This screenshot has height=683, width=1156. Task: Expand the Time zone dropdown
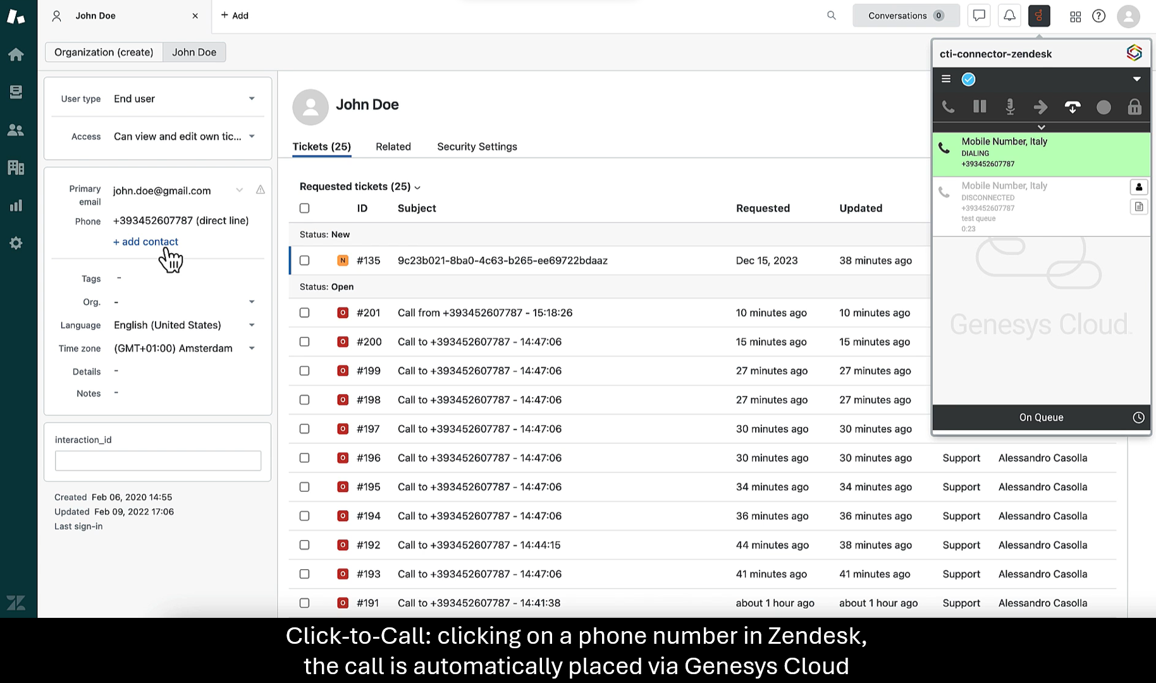183,348
